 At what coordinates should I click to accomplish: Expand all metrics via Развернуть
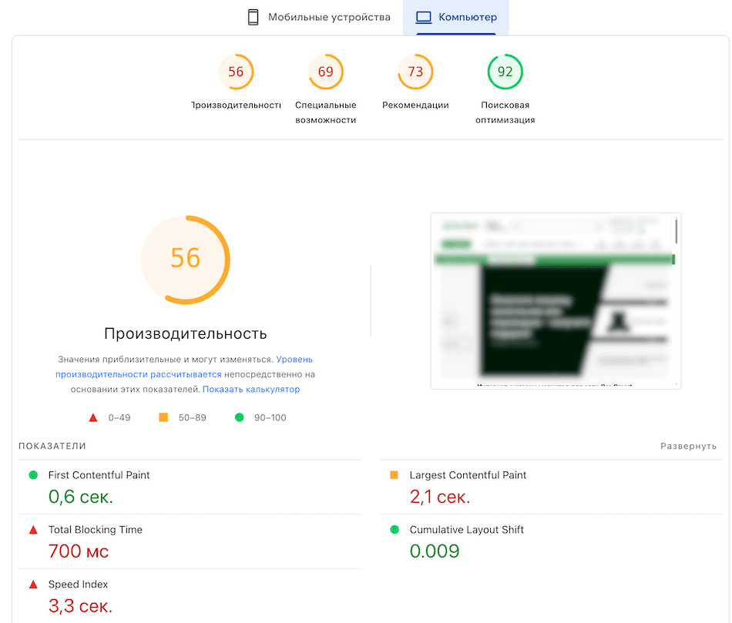688,446
